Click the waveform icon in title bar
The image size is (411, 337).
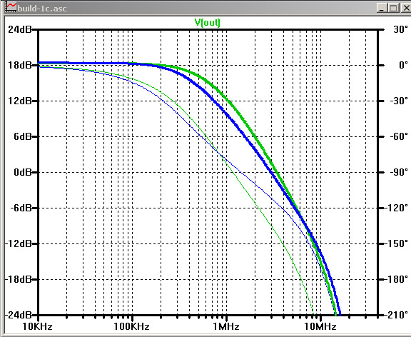click(x=11, y=7)
